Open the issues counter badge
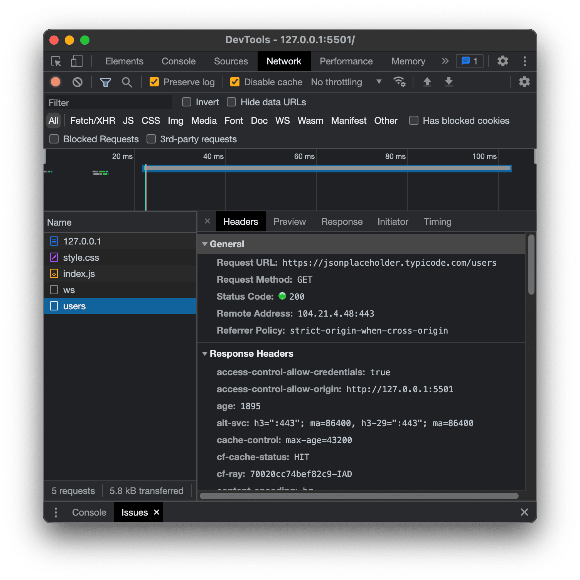The image size is (580, 580). click(469, 61)
